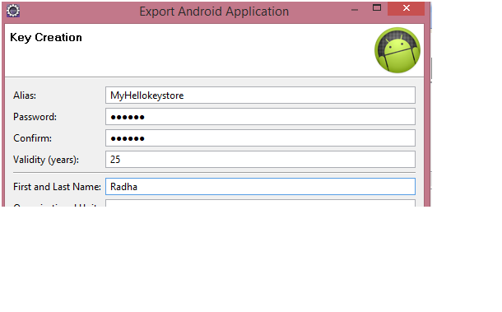Viewport: 502px width, 312px height.
Task: Click into the Confirm password field
Action: 260,138
